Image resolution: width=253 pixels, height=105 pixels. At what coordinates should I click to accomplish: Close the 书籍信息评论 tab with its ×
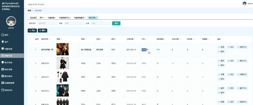pyautogui.click(x=70, y=18)
